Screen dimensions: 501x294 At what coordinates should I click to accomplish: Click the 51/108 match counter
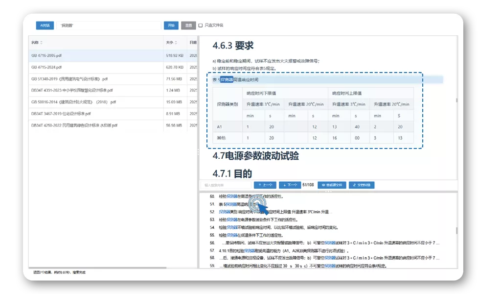[308, 185]
